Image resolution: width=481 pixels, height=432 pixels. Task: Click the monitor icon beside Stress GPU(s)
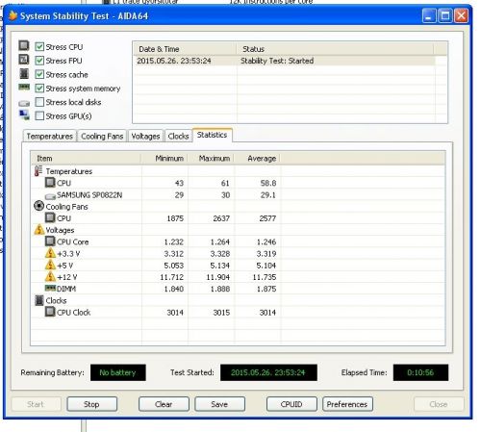tap(24, 114)
